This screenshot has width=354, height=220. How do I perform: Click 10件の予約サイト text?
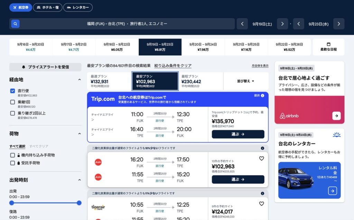[x=223, y=161]
